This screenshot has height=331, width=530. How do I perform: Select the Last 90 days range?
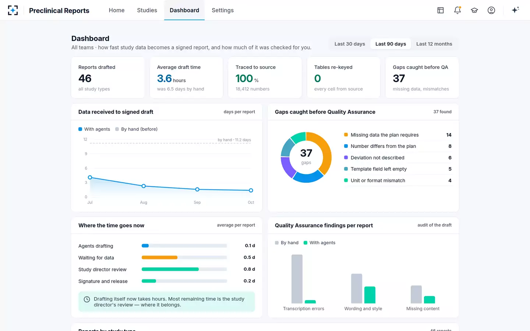coord(391,44)
